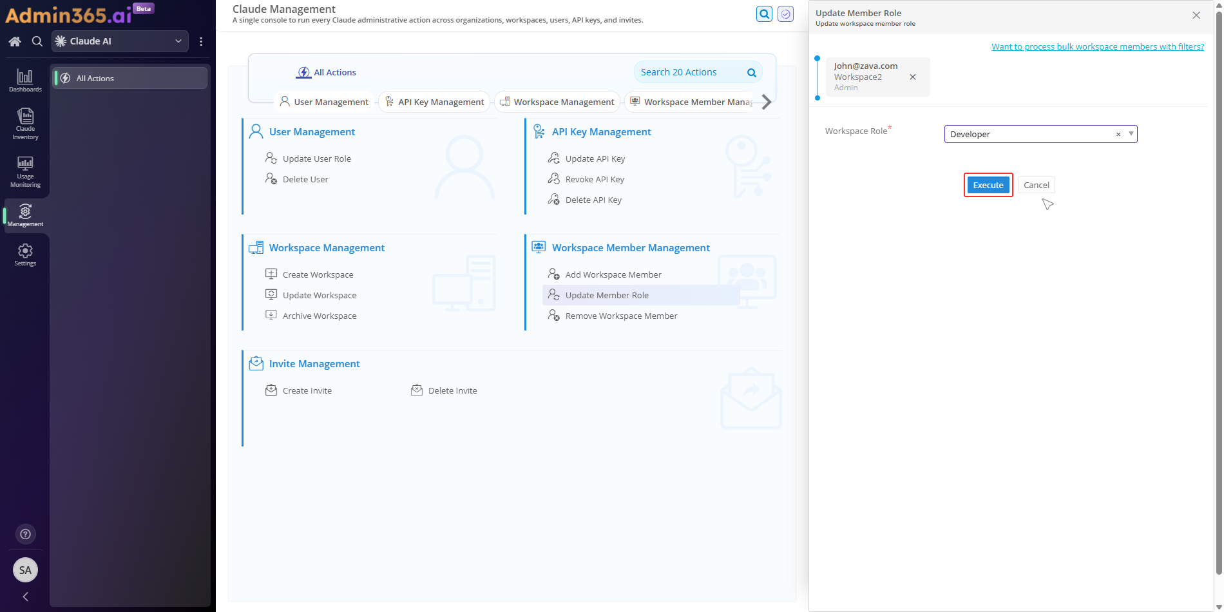Open the help question mark icon
1224x612 pixels.
click(25, 534)
